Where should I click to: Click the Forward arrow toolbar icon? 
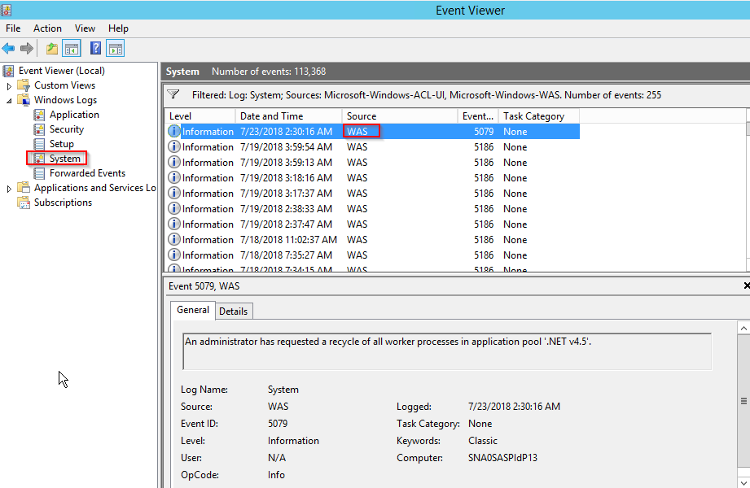pyautogui.click(x=27, y=48)
